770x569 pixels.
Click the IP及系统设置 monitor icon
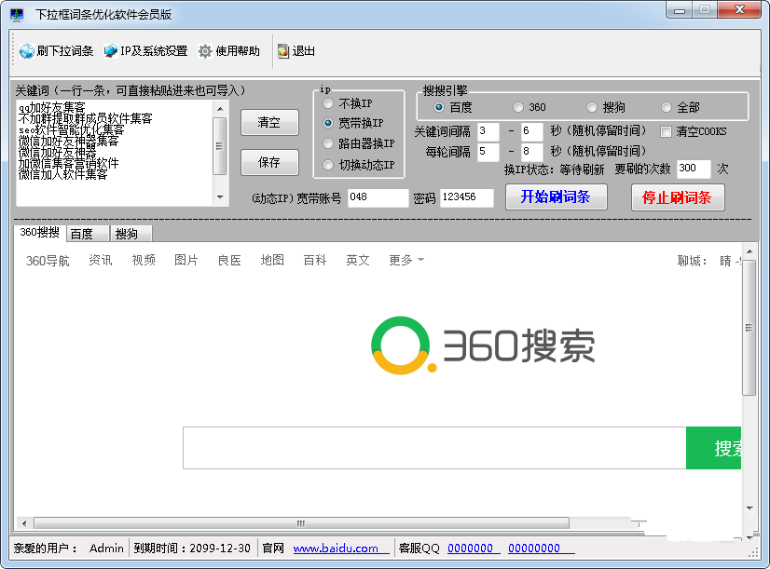(111, 51)
